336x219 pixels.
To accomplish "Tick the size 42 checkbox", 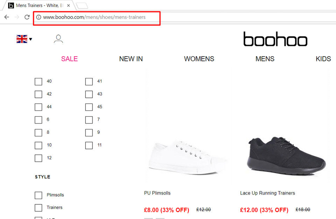I will coord(38,94).
